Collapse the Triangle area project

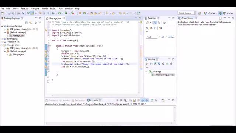pyautogui.click(x=2, y=45)
